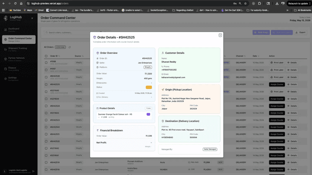Sort by the Source column
The image size is (312, 175).
(79, 56)
